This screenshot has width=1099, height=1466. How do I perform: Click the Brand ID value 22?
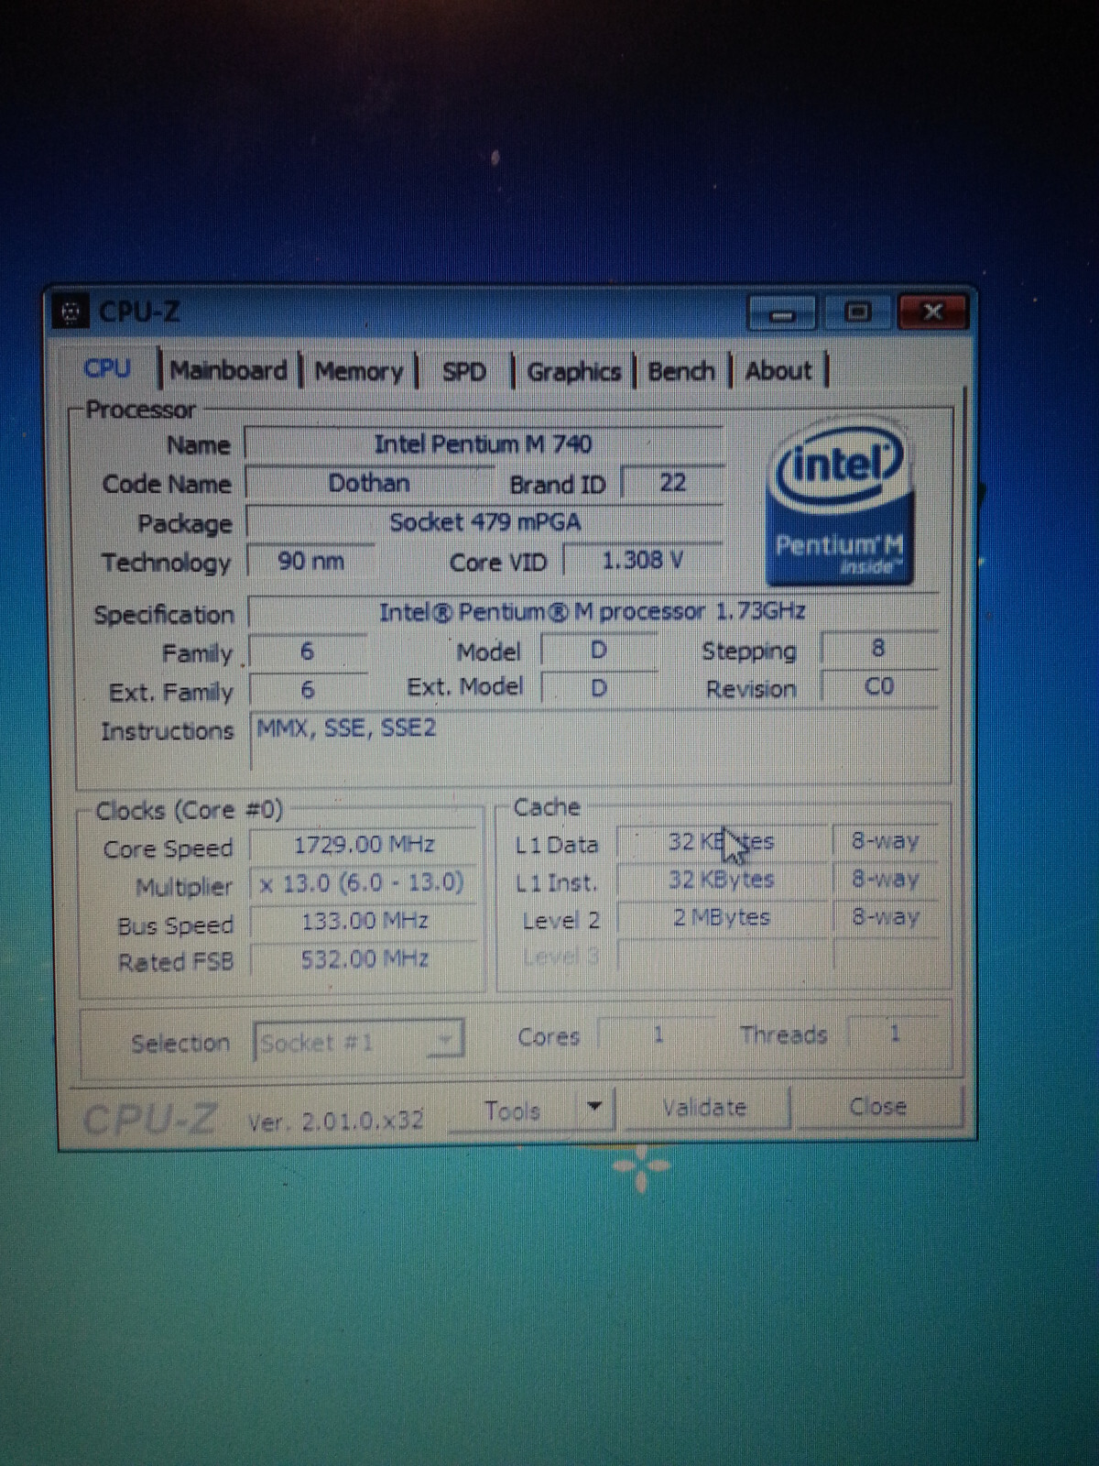tap(673, 483)
